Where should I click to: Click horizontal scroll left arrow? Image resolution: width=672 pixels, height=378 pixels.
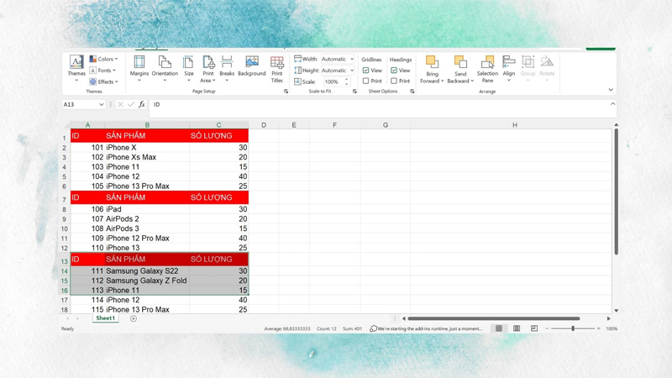click(x=404, y=318)
